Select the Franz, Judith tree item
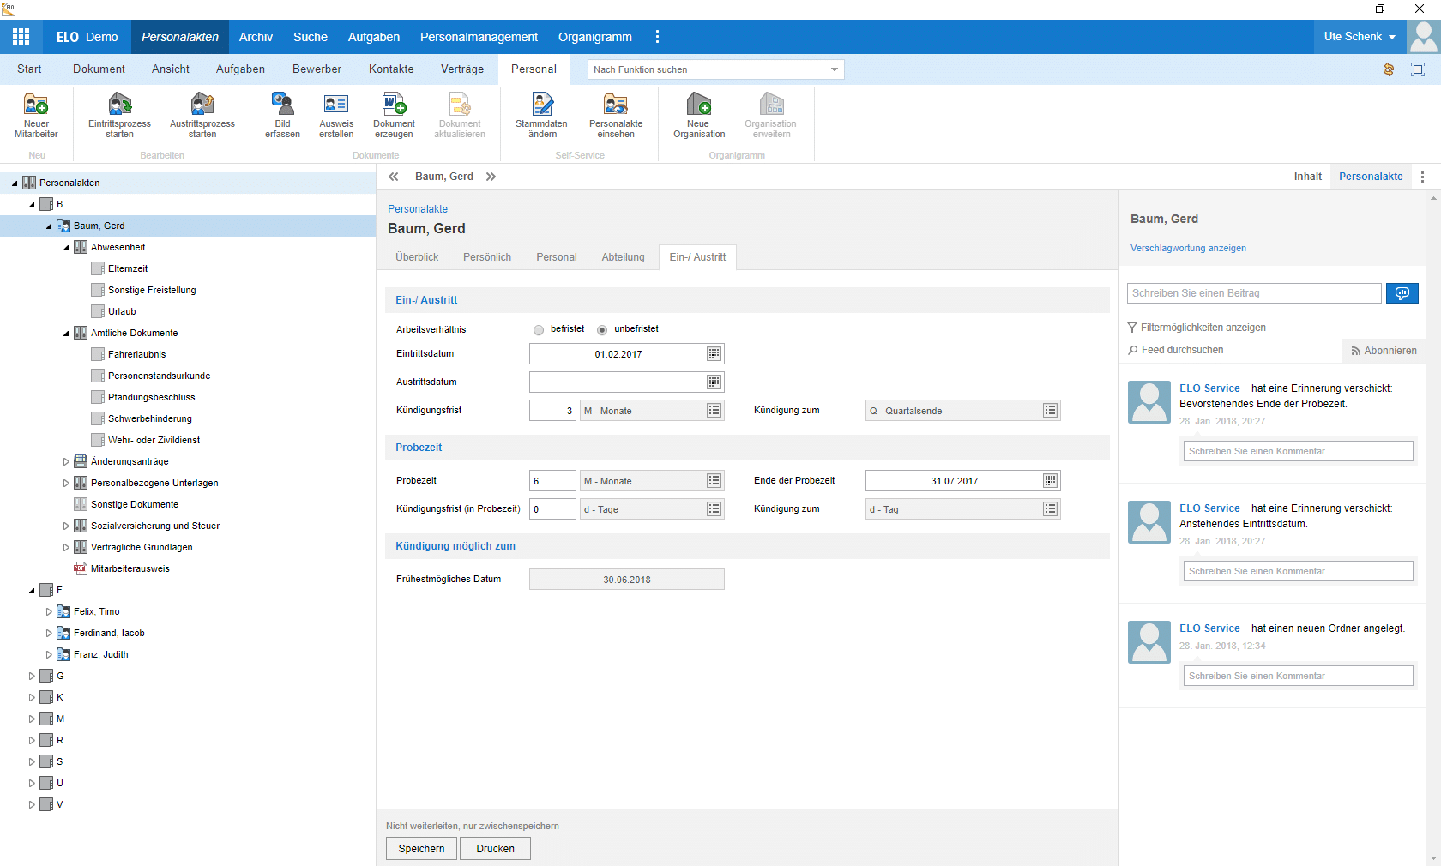The width and height of the screenshot is (1441, 866). 100,654
